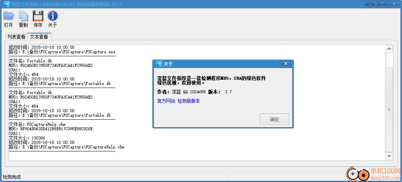The width and height of the screenshot is (402, 182).
Task: Click the version 3.7 text in dialog
Action: [x=228, y=92]
